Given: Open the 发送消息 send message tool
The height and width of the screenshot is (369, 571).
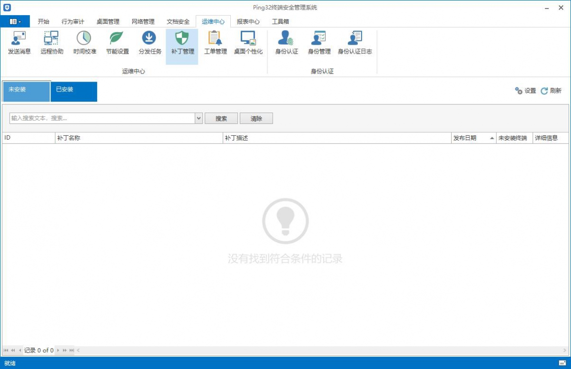Looking at the screenshot, I should click(20, 43).
